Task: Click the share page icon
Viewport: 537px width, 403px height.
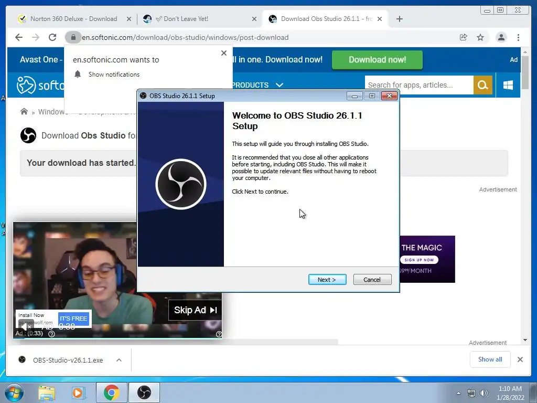Action: click(x=464, y=37)
